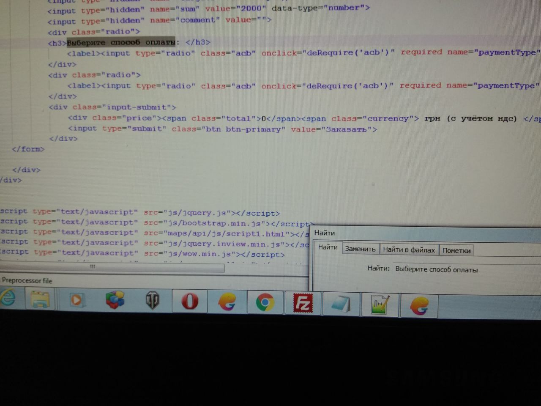
Task: Launch World of Tanks from taskbar
Action: coord(152,301)
